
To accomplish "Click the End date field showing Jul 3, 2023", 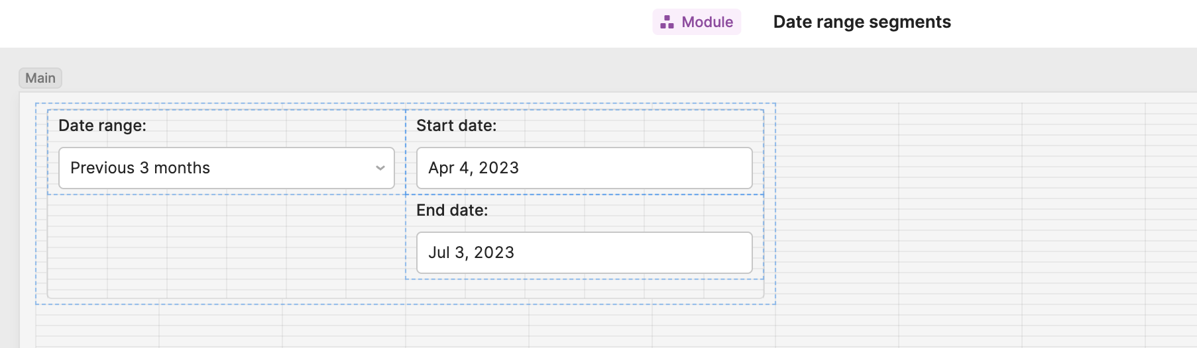I will tap(584, 253).
